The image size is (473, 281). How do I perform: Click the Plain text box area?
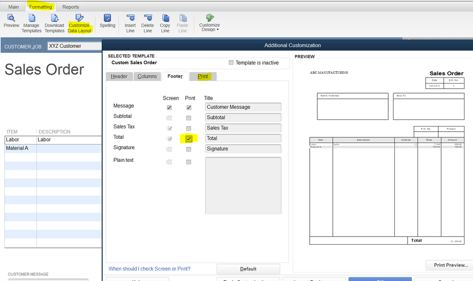243,185
